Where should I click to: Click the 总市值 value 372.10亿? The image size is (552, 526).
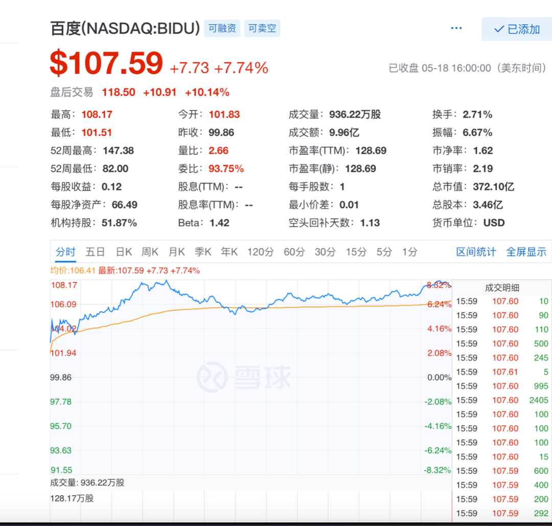(494, 187)
